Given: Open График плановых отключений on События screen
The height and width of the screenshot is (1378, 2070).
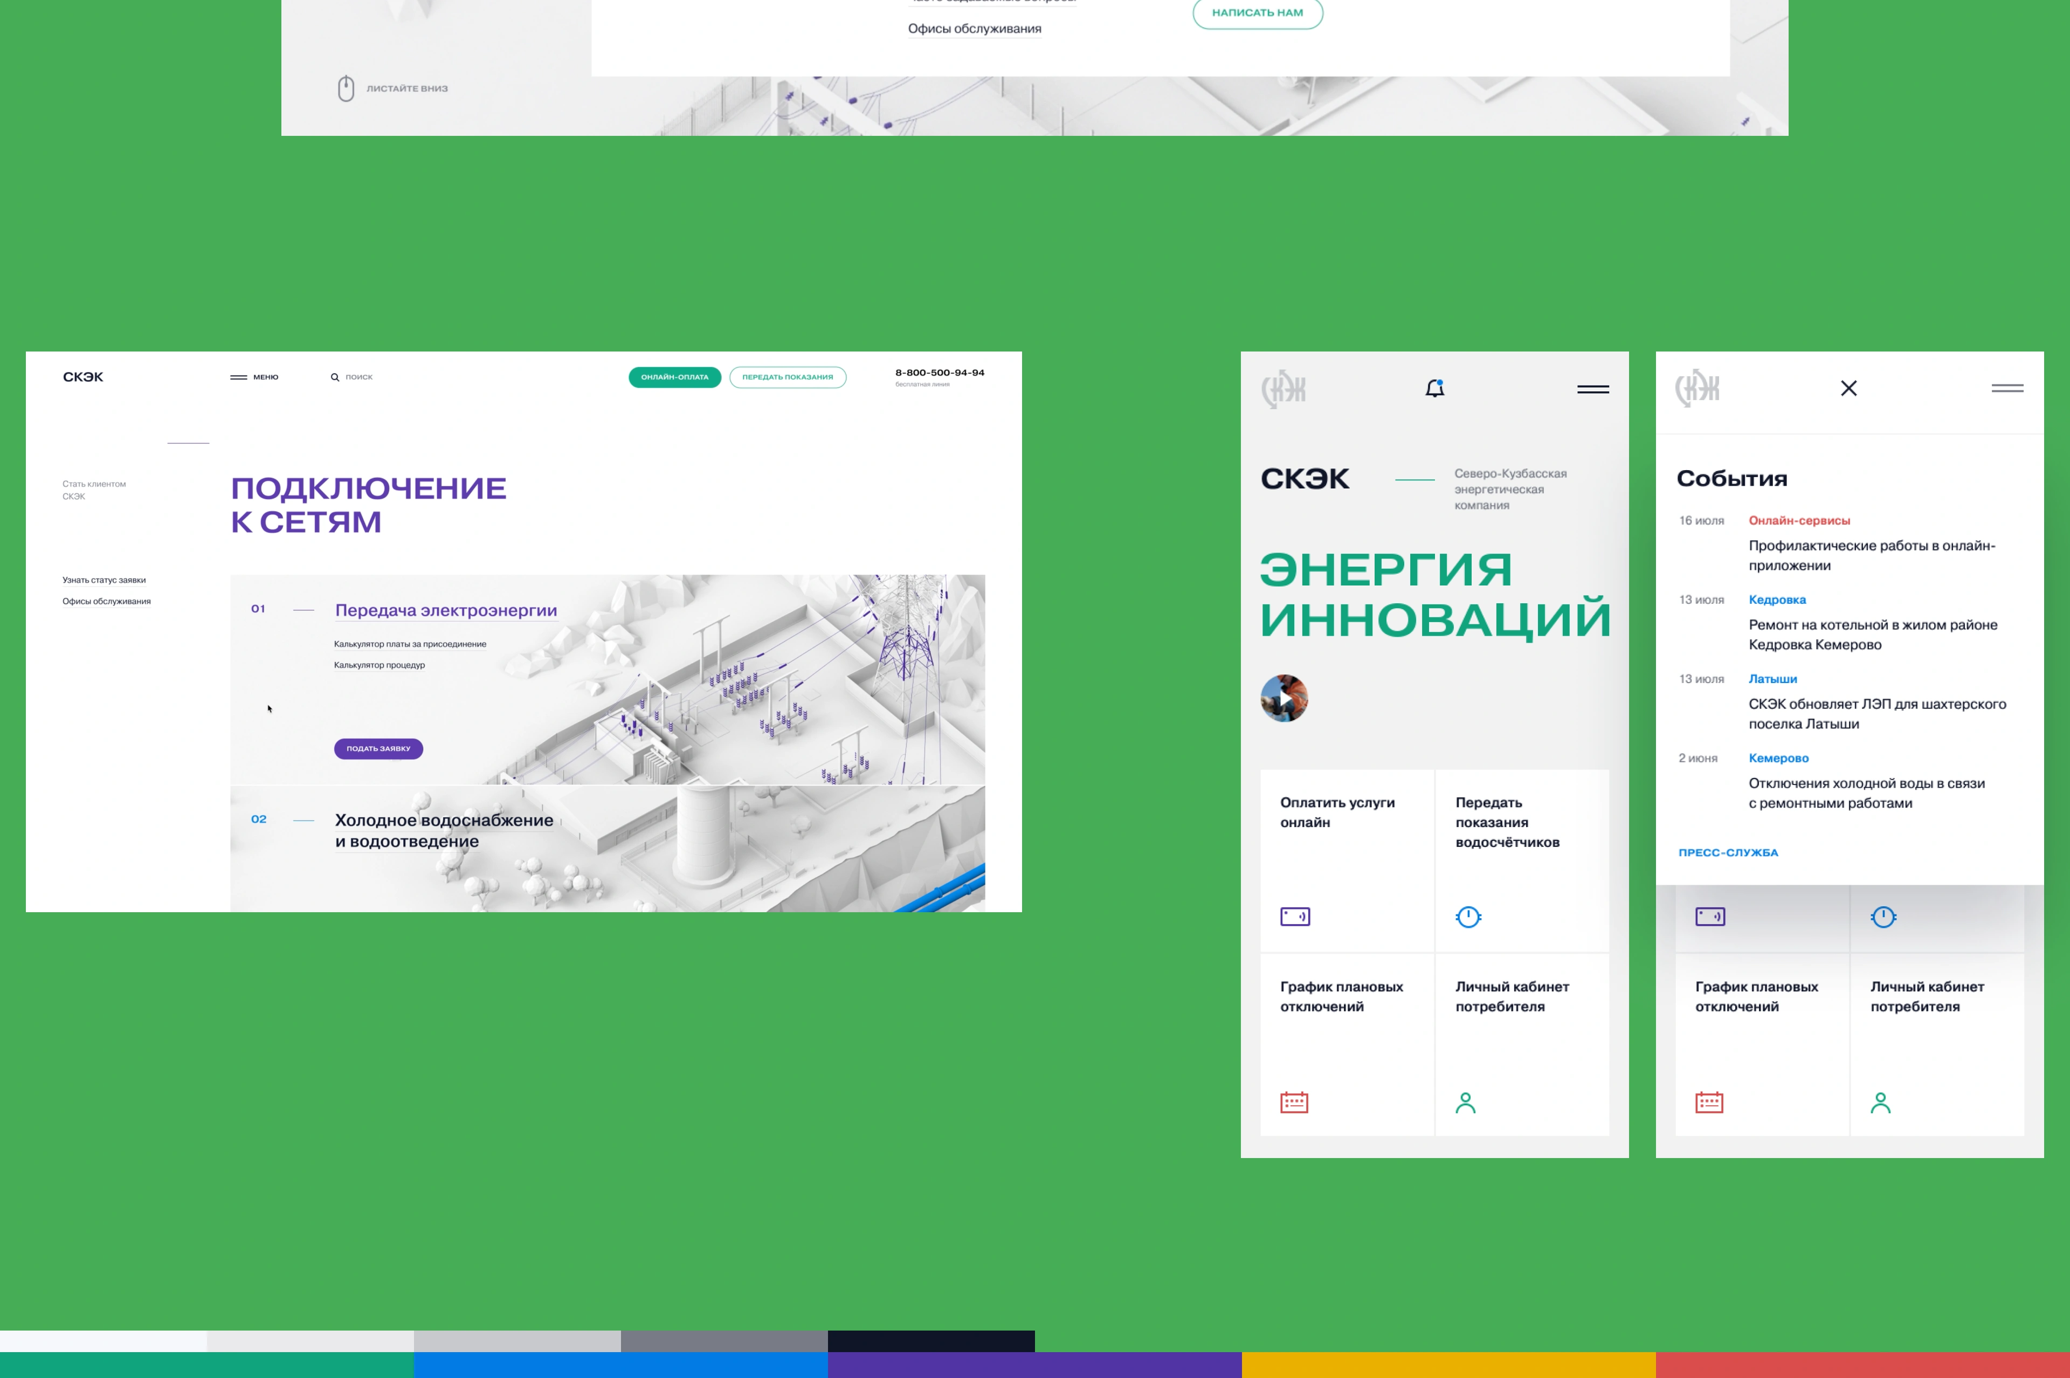Looking at the screenshot, I should point(1762,1045).
